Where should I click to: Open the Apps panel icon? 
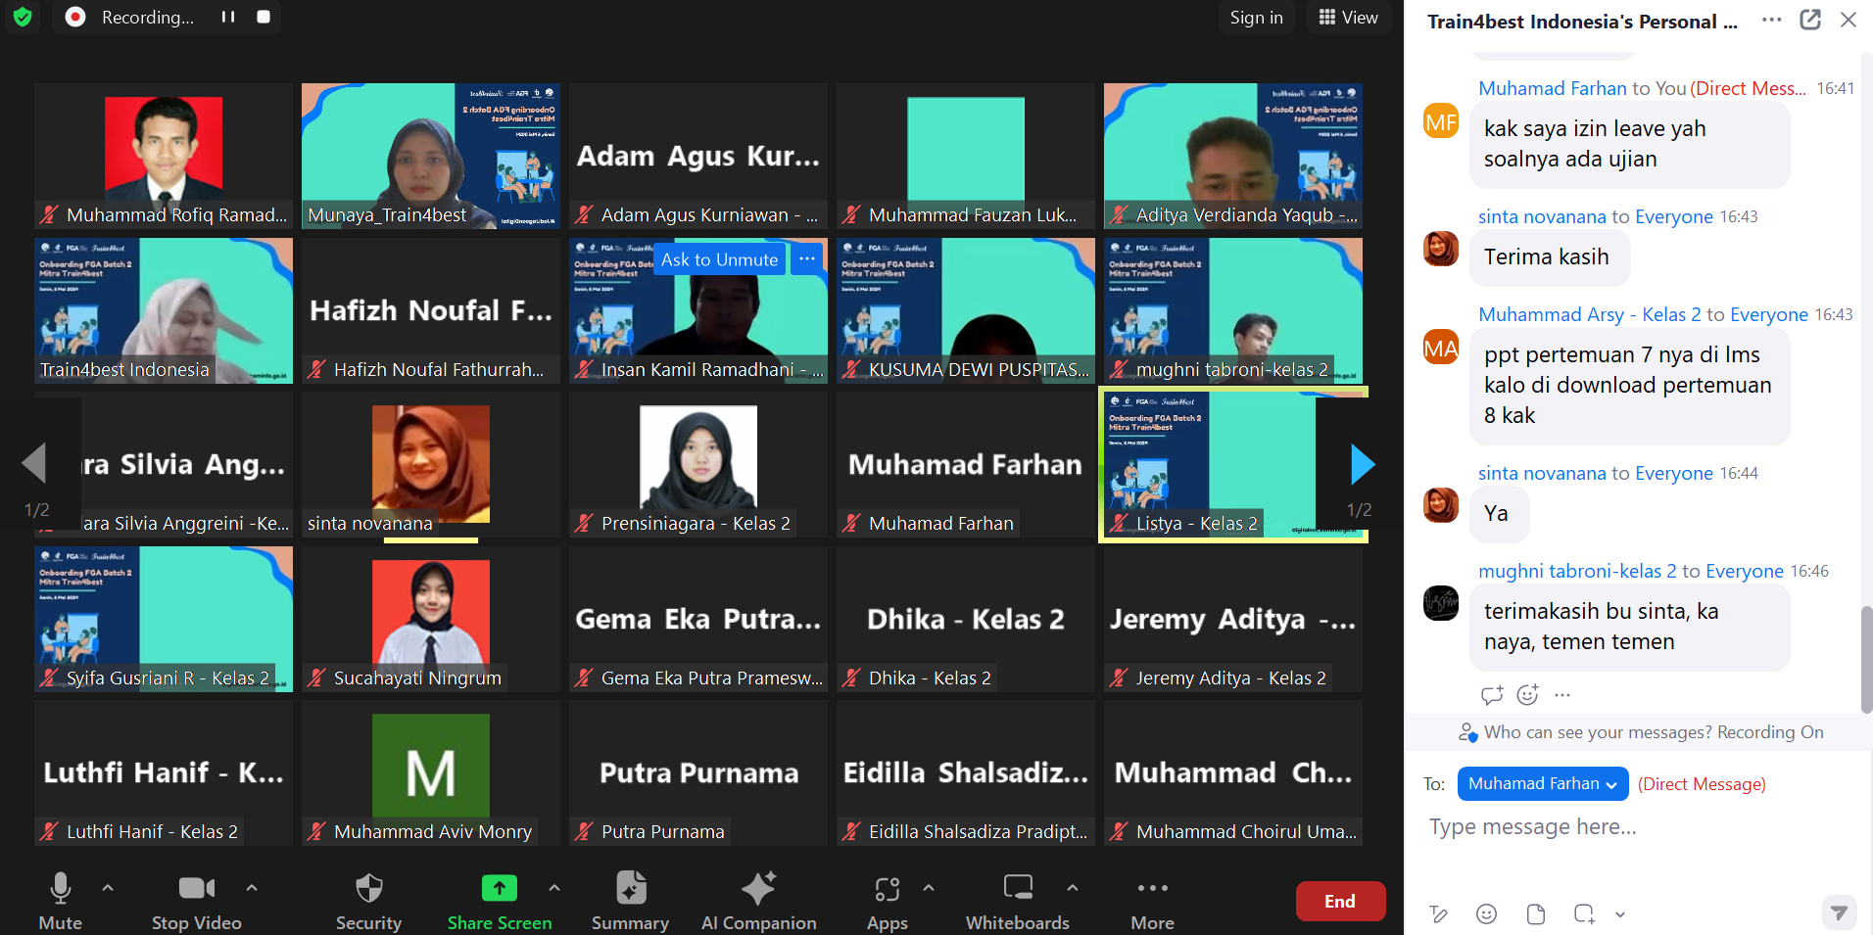887,889
